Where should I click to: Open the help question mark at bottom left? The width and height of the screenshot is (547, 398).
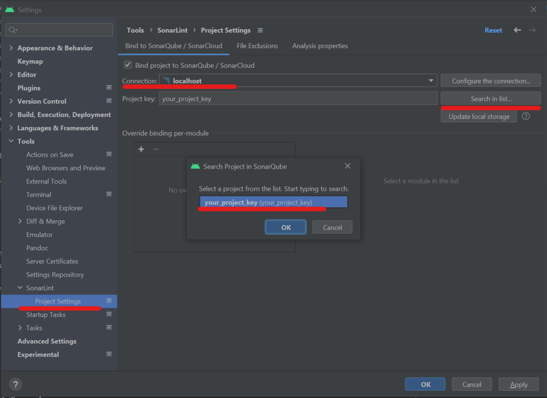pos(15,385)
